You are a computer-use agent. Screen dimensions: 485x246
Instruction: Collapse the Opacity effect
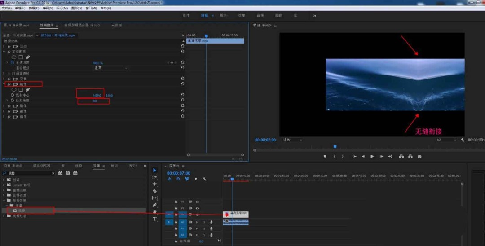pyautogui.click(x=4, y=52)
